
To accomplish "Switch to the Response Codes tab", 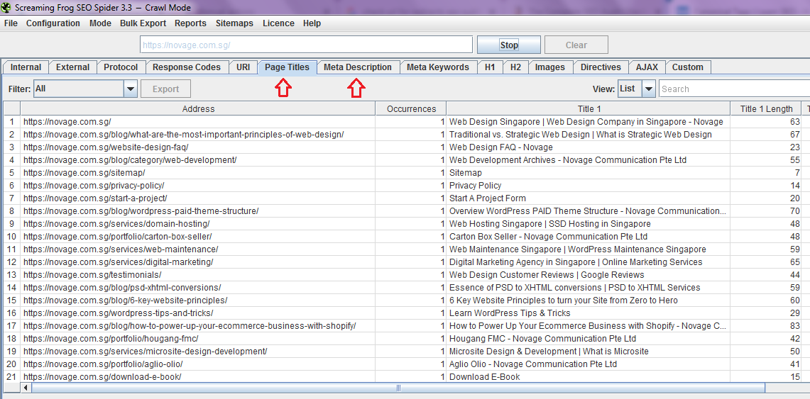I will pos(187,67).
